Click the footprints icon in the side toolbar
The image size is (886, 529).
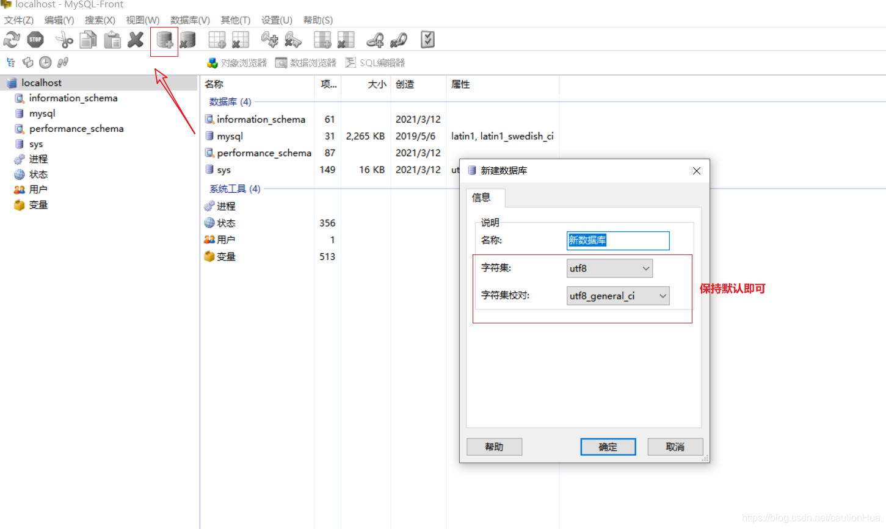pyautogui.click(x=63, y=62)
